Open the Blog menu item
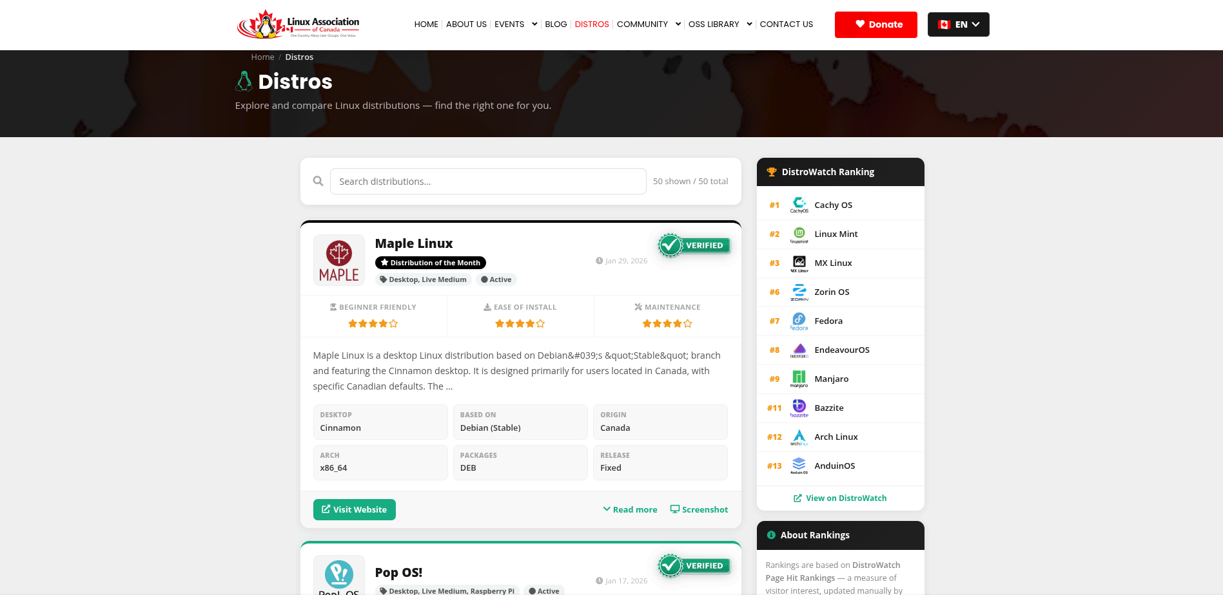The width and height of the screenshot is (1223, 595). click(x=556, y=24)
